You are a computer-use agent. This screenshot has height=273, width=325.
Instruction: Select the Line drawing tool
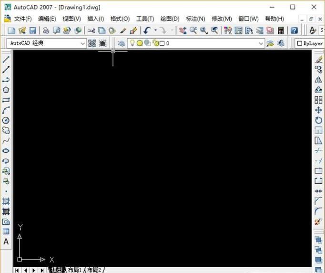(6, 60)
